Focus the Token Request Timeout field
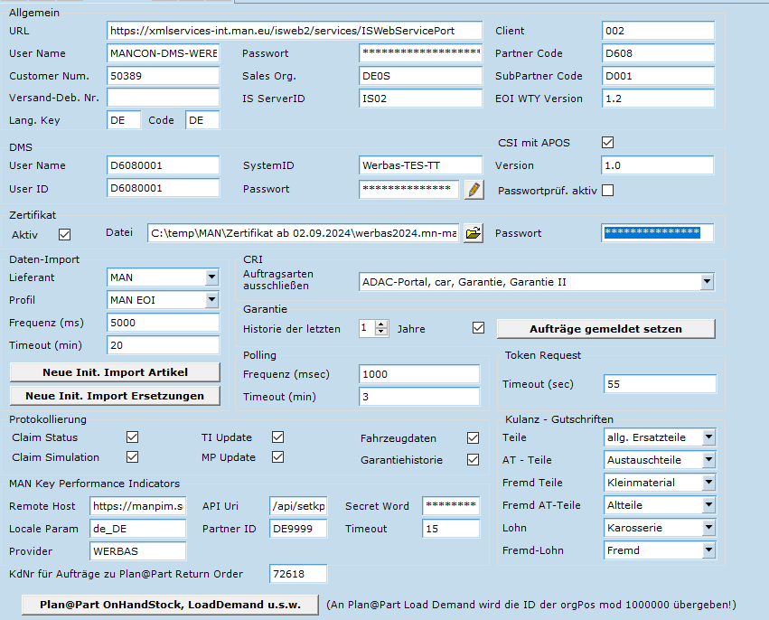The width and height of the screenshot is (769, 620). (659, 384)
